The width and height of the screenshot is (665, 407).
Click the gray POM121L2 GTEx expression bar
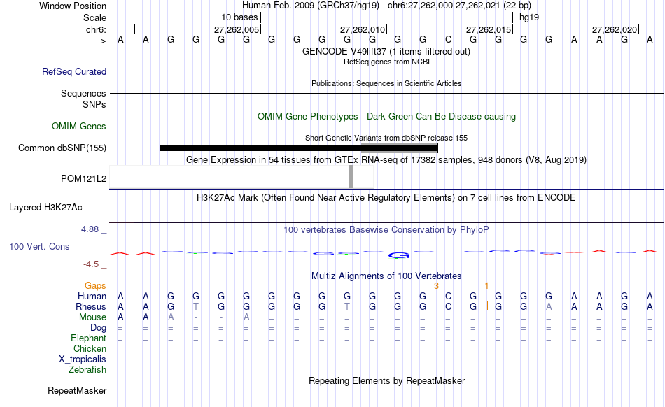click(x=351, y=177)
